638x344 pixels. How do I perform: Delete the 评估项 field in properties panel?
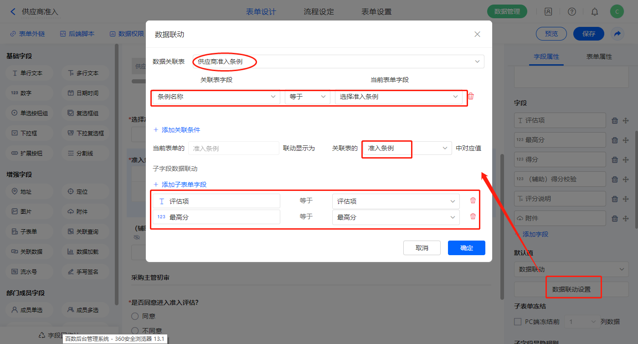point(615,121)
